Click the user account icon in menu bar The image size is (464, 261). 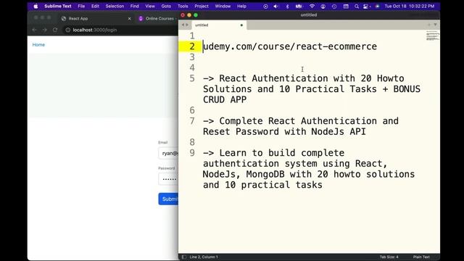(x=323, y=7)
